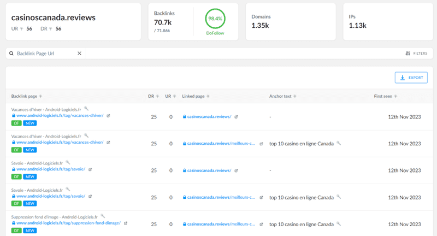The width and height of the screenshot is (437, 236).
Task: Click the Export download icon
Action: 403,78
